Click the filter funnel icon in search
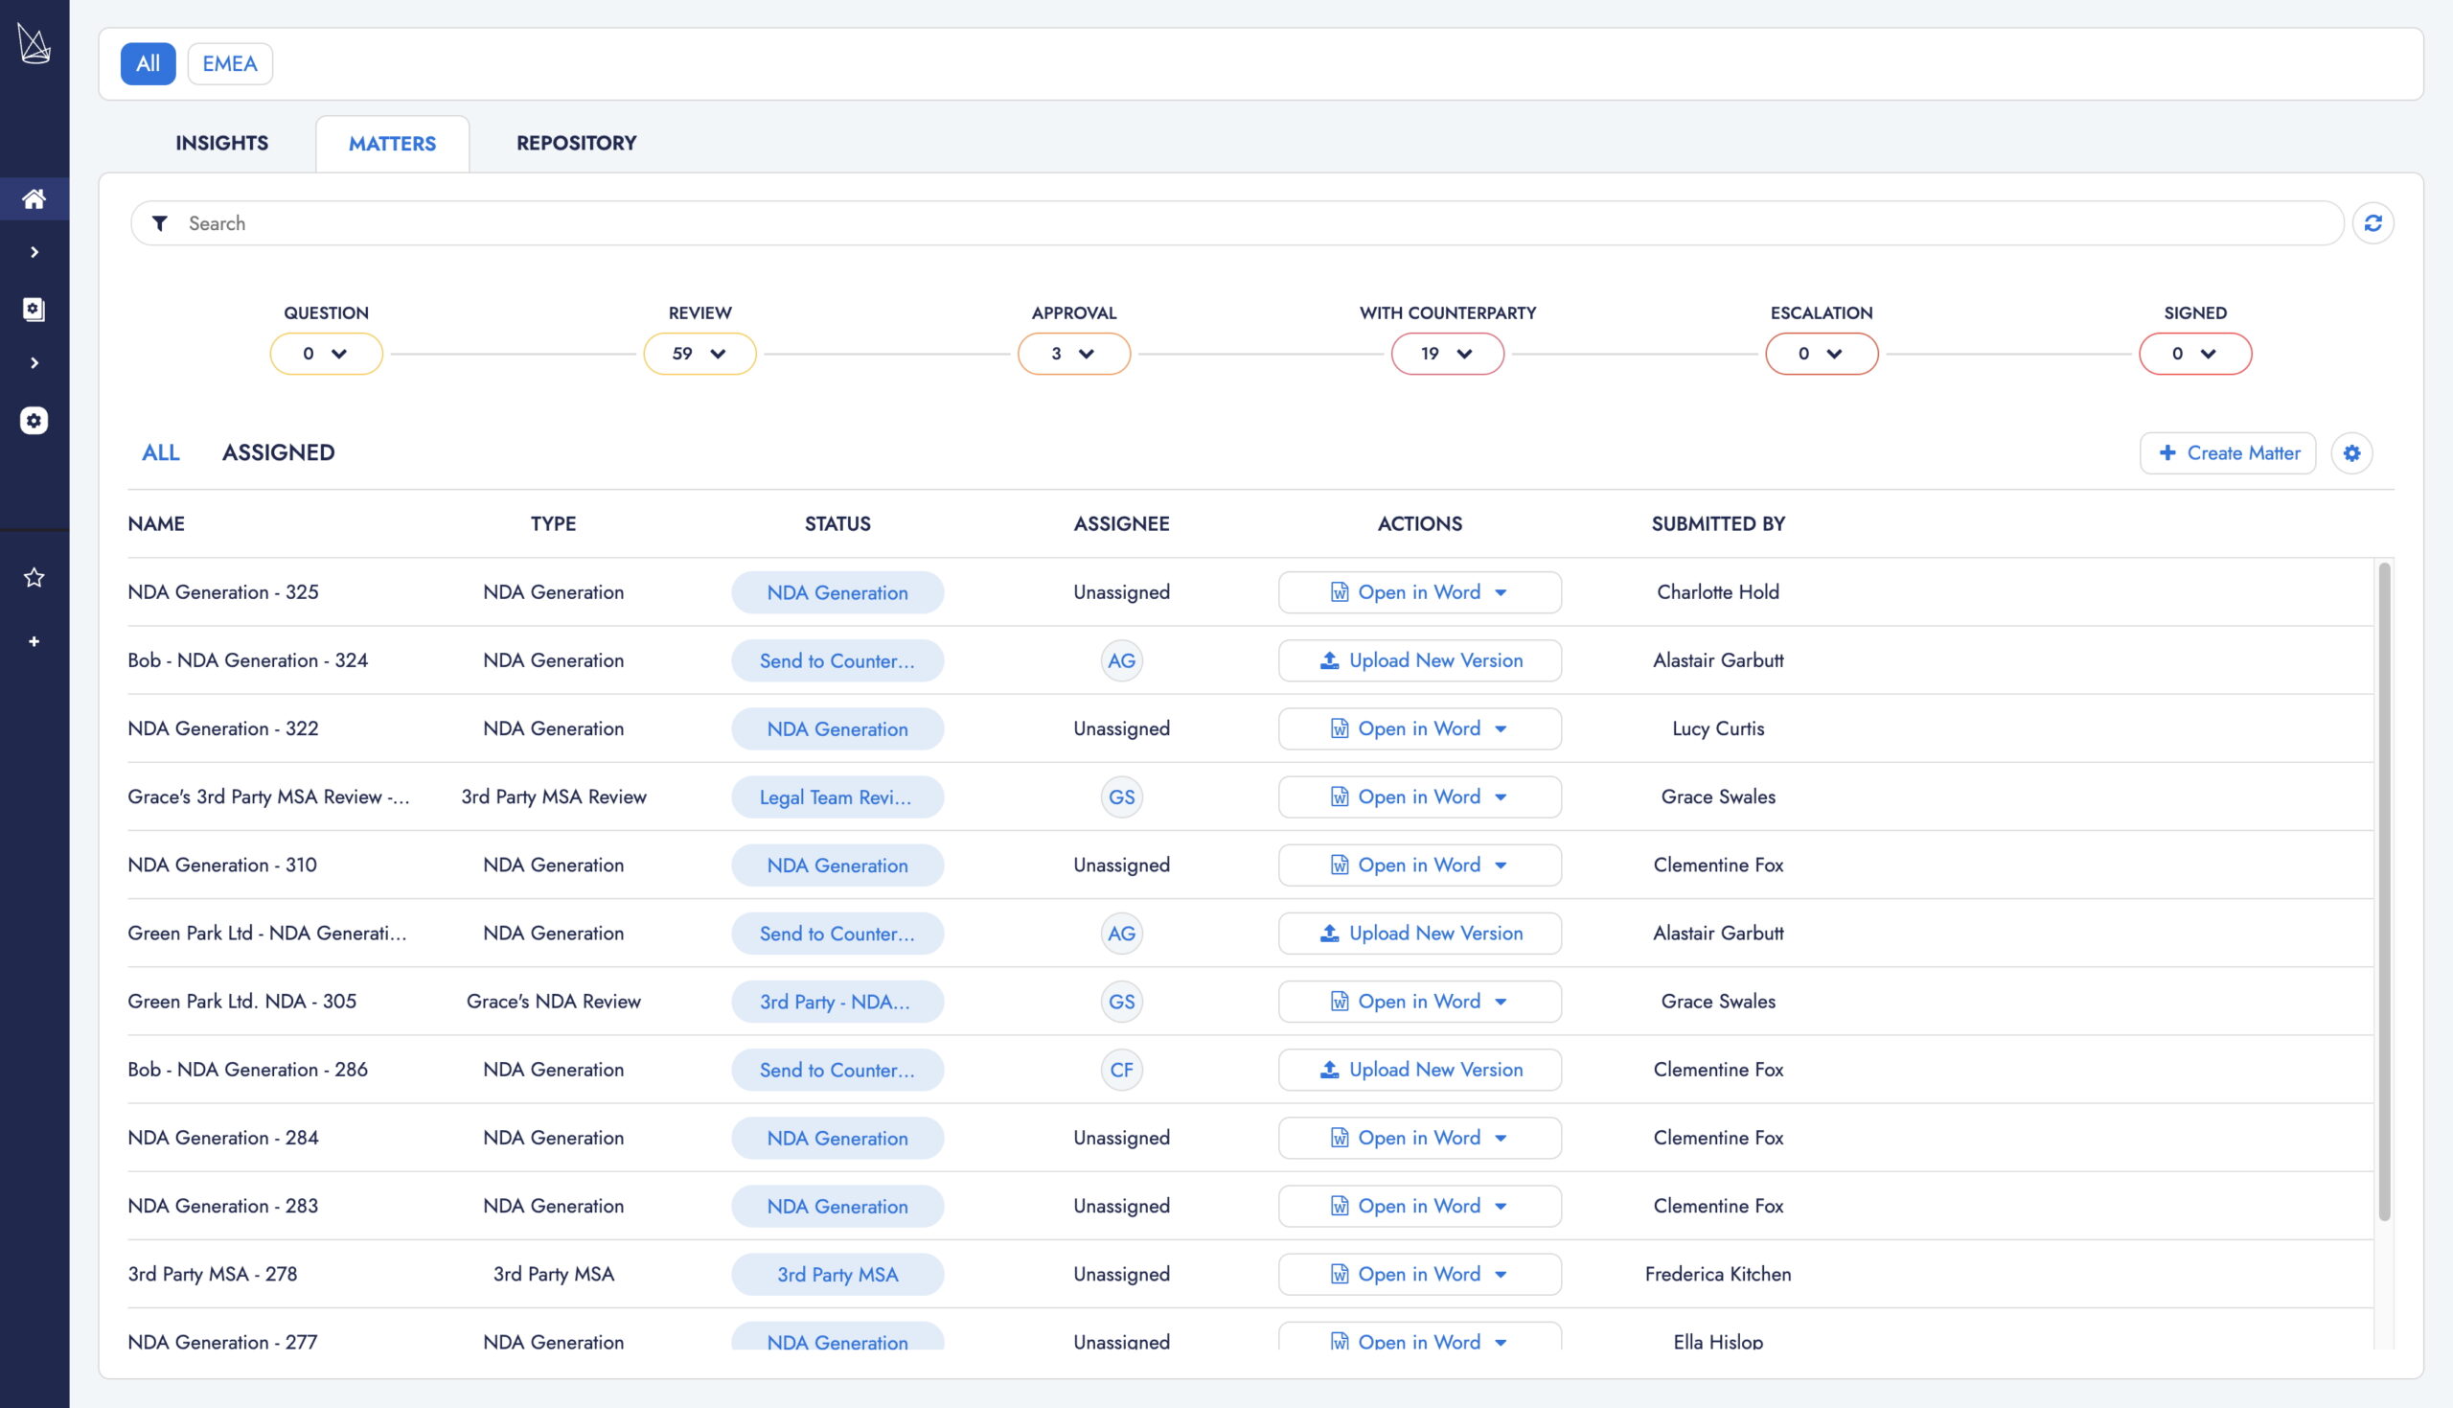The width and height of the screenshot is (2453, 1408). click(160, 223)
